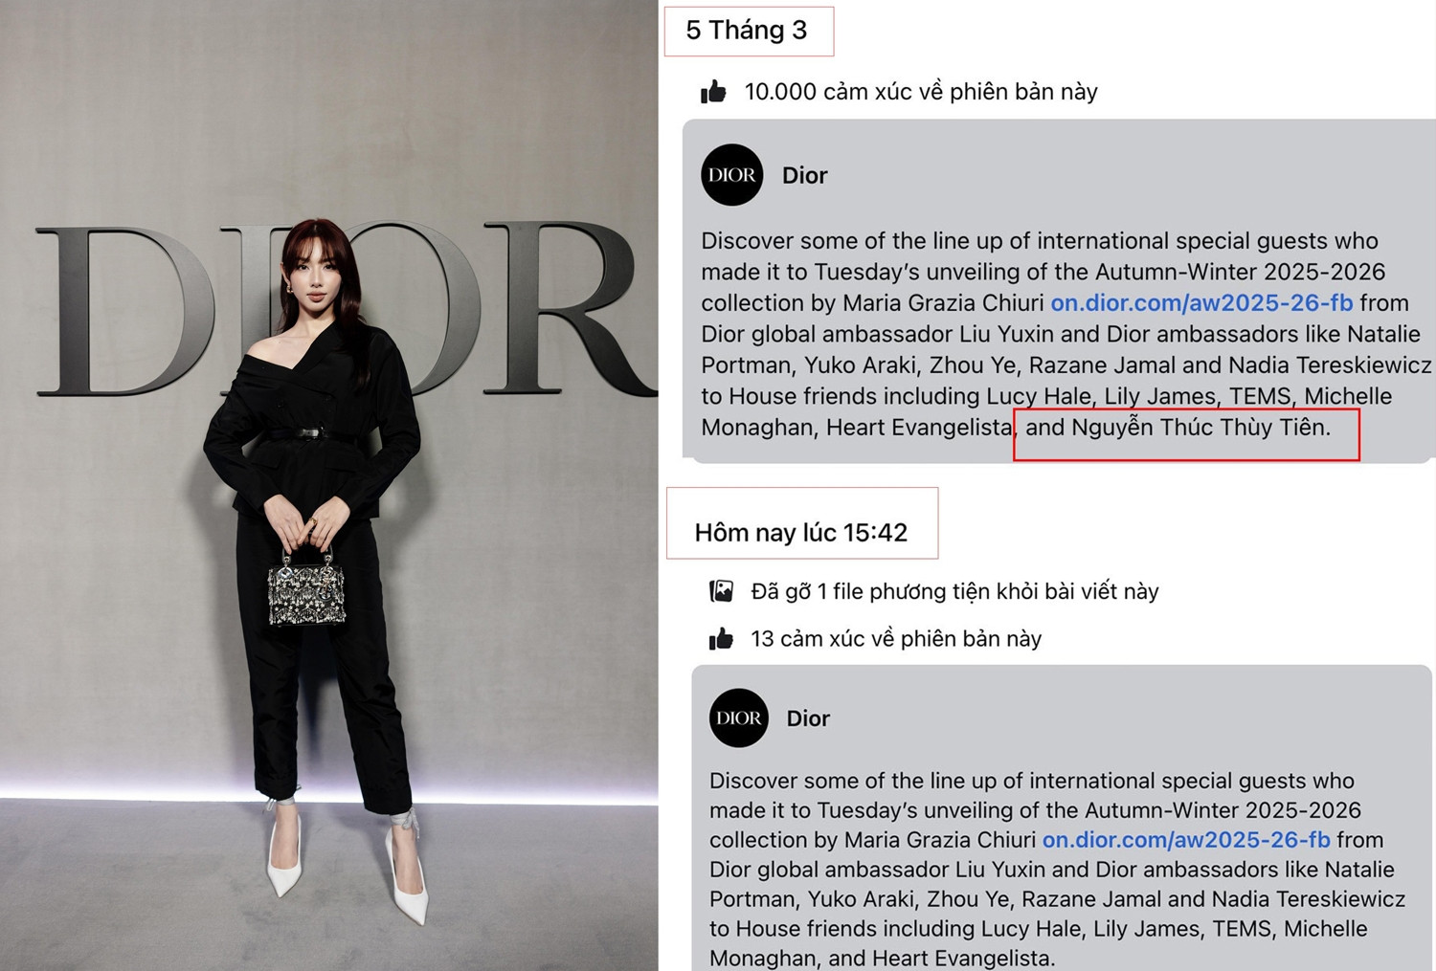View 13 cảm xúc về phiên bản này

coord(896,639)
